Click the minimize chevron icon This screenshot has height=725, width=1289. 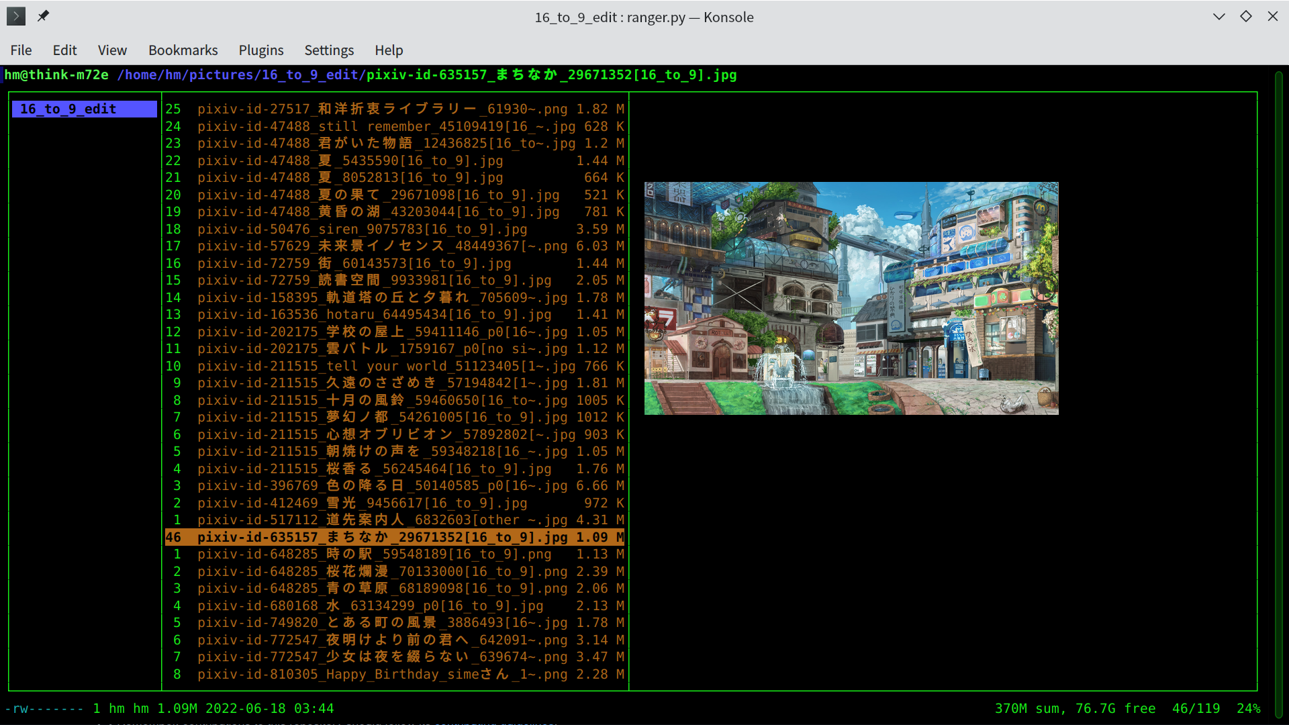(1219, 16)
